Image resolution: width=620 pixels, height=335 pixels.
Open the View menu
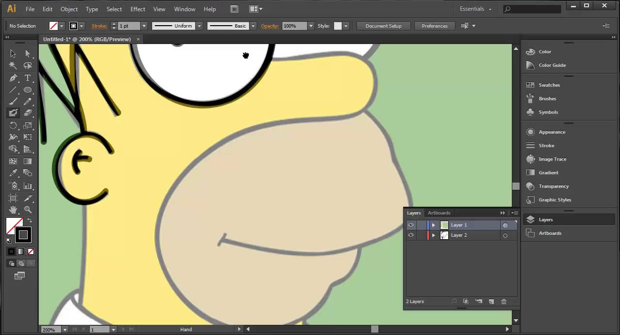pos(159,9)
